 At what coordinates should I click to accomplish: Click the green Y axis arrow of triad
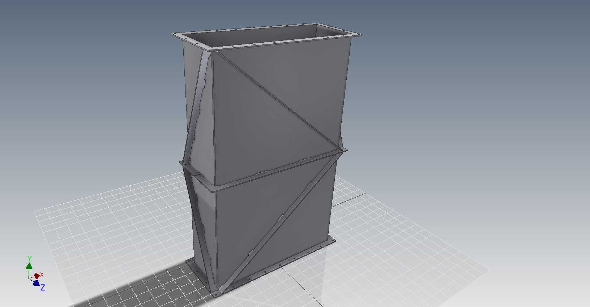pos(29,266)
